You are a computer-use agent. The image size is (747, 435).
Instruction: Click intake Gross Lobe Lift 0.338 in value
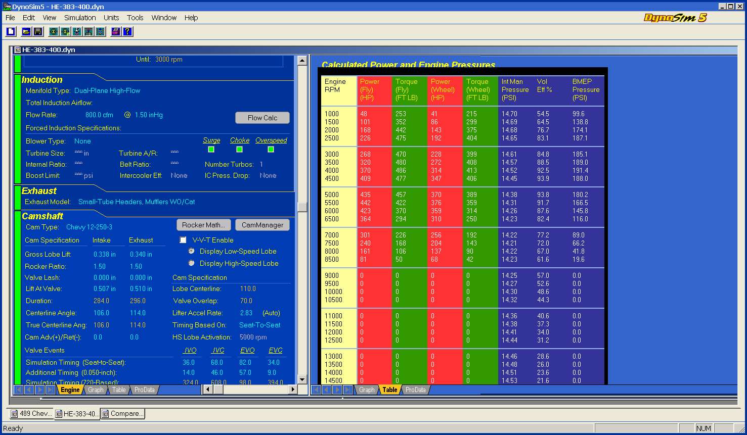[105, 254]
